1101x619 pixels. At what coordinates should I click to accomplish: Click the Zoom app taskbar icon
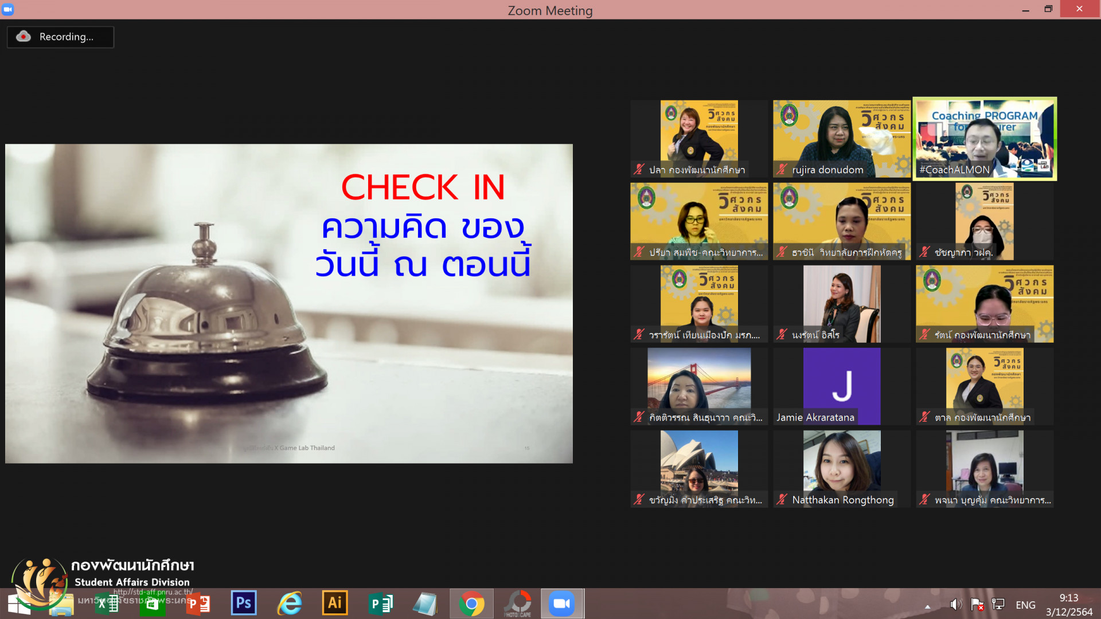point(561,604)
